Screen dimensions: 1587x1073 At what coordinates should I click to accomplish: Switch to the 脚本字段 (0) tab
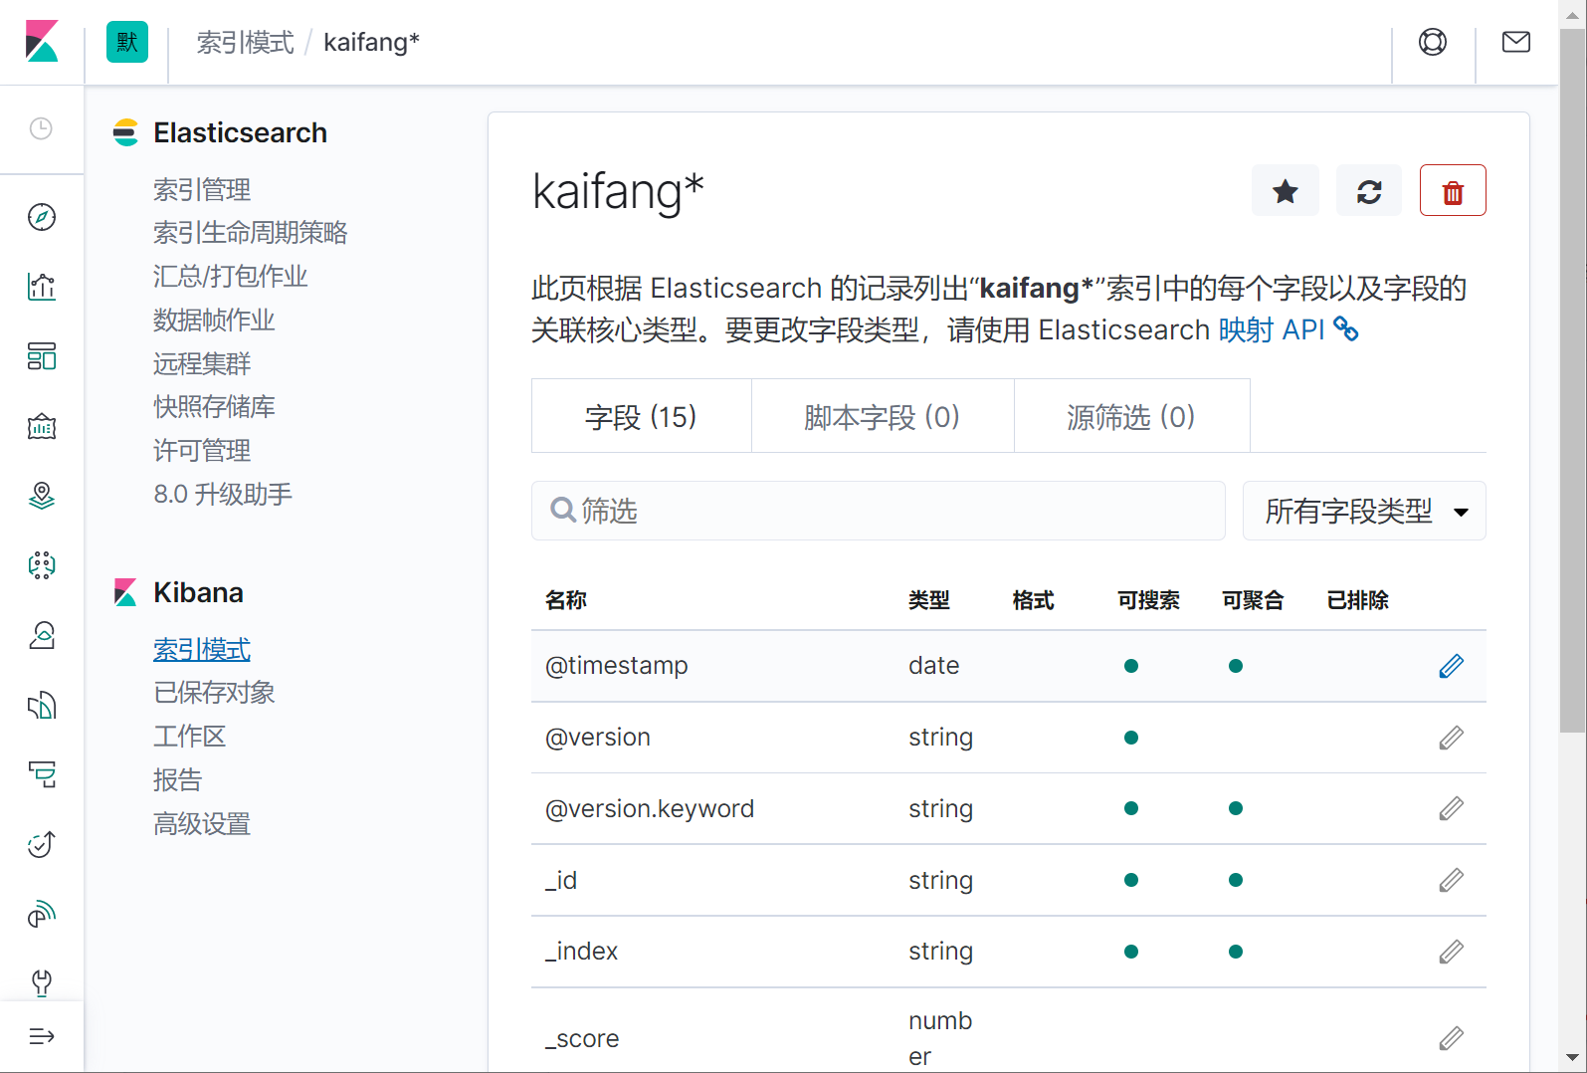tap(882, 417)
